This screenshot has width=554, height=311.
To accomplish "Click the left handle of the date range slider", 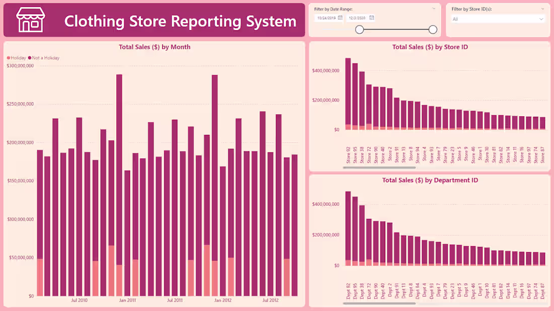I will (x=360, y=29).
